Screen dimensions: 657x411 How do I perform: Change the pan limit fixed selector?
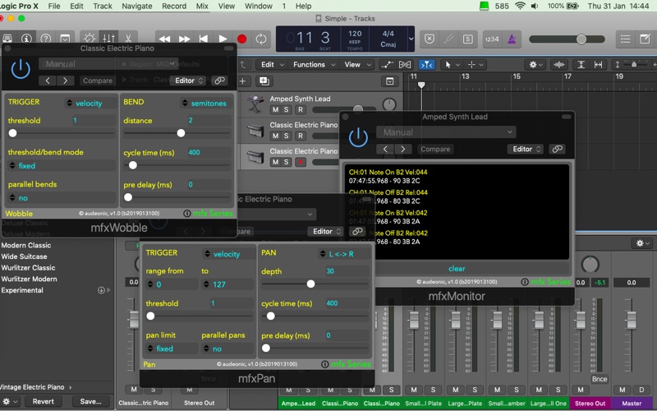(x=172, y=349)
